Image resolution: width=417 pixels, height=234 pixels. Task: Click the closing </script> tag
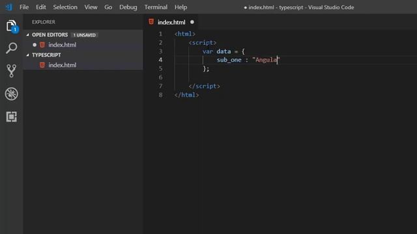(x=204, y=86)
